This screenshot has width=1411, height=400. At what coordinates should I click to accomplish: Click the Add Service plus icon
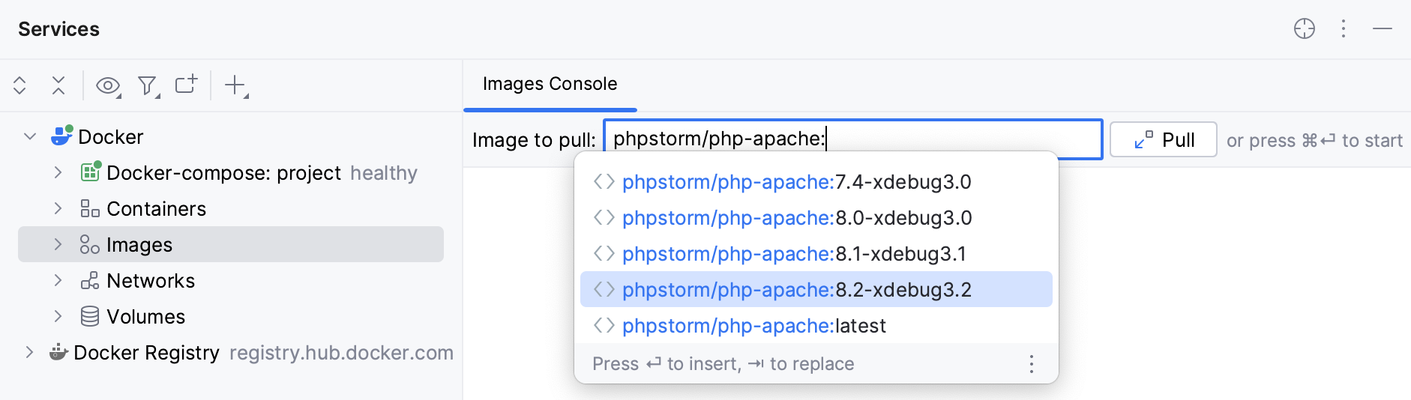(x=235, y=85)
